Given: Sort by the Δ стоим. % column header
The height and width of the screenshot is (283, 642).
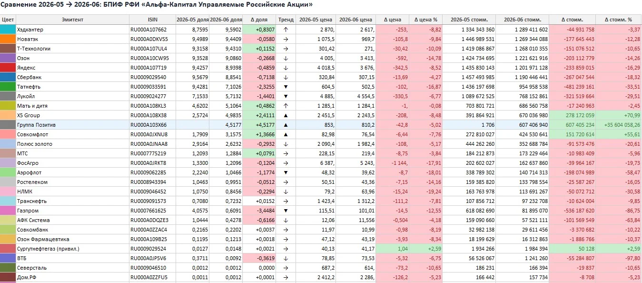Looking at the screenshot, I should 618,20.
